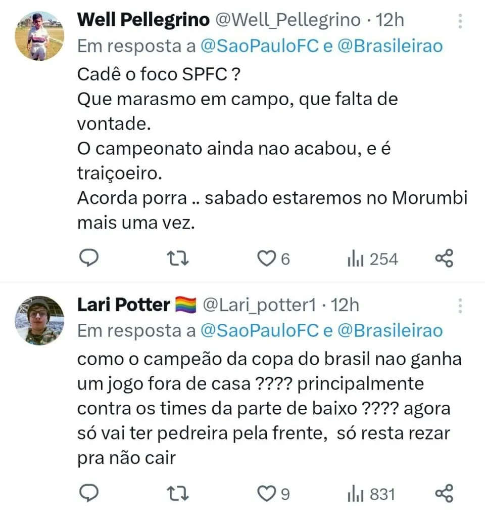Retweet Lari Potter's post
This screenshot has width=485, height=518.
pos(178,493)
